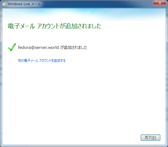This screenshot has width=168, height=147.
Task: Click the Windows Live メール title text
Action: 25,4
